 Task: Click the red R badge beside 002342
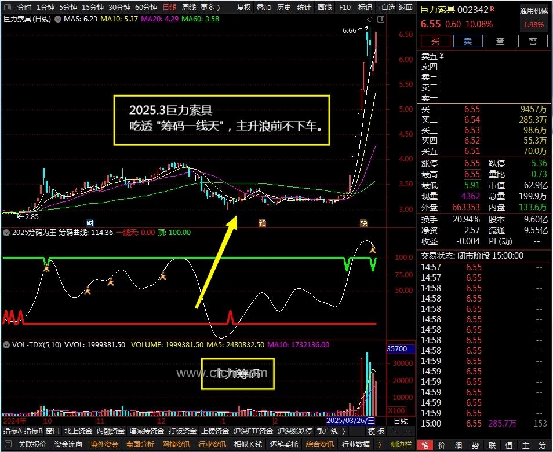(492, 9)
